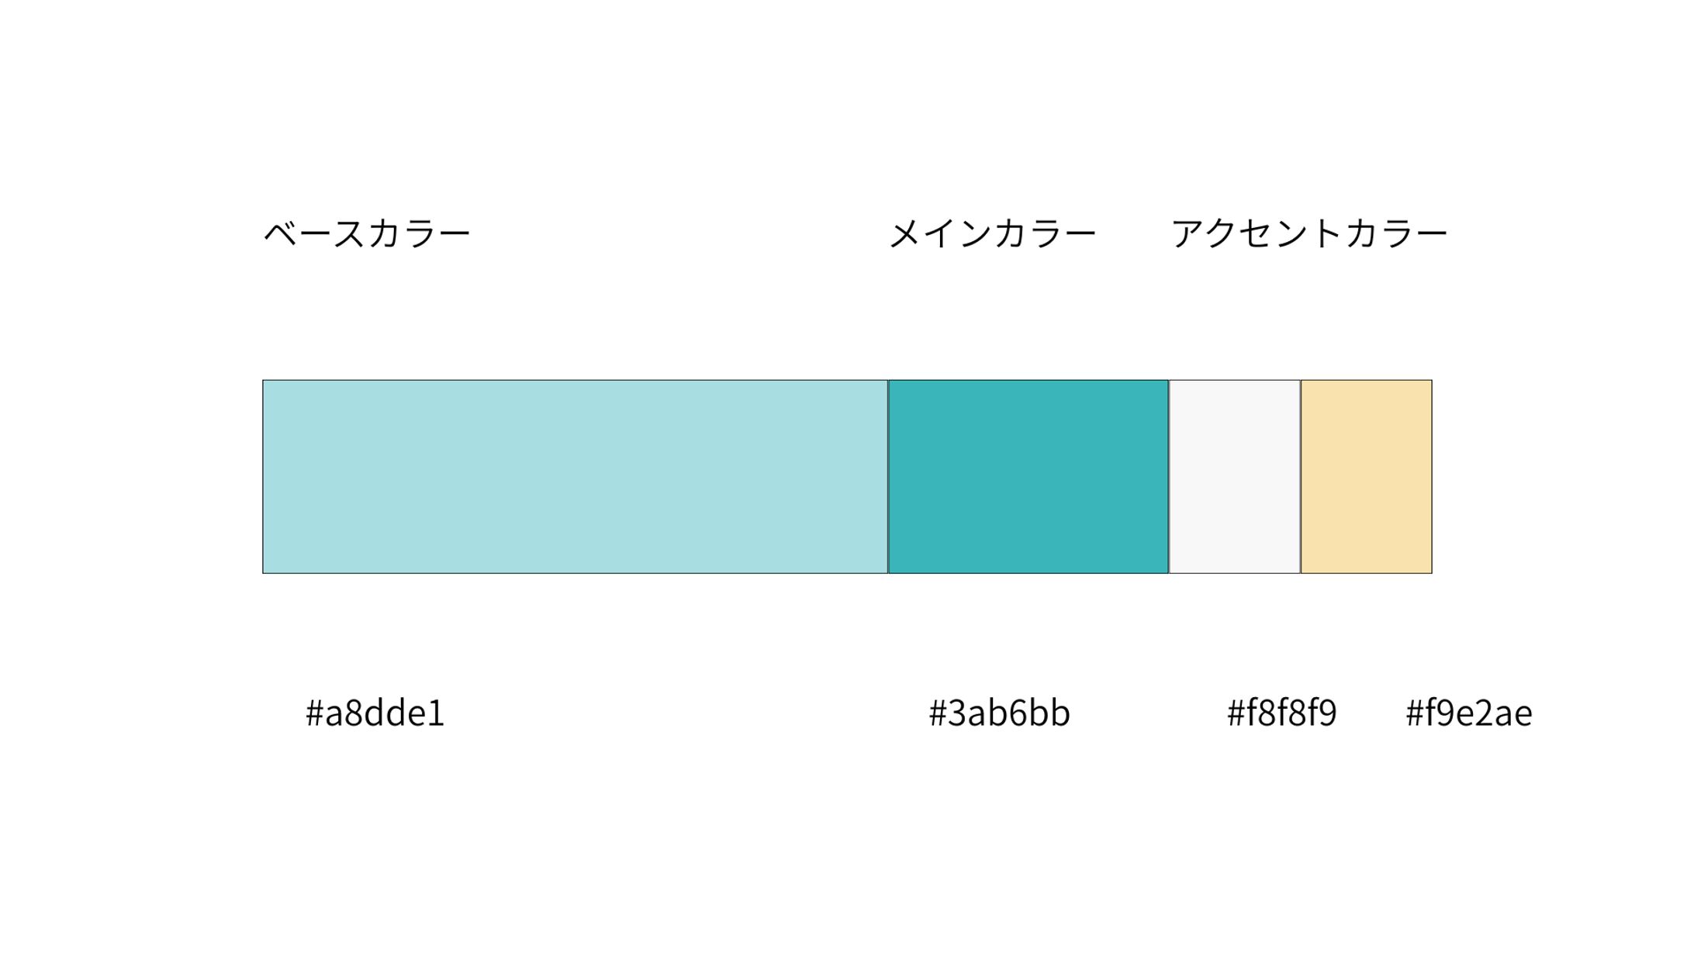This screenshot has height=953, width=1694.
Task: Click the #f8f8f9 hex code text
Action: pos(1281,713)
